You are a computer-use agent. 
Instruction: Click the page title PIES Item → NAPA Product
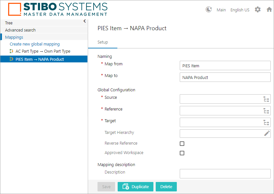132,28
